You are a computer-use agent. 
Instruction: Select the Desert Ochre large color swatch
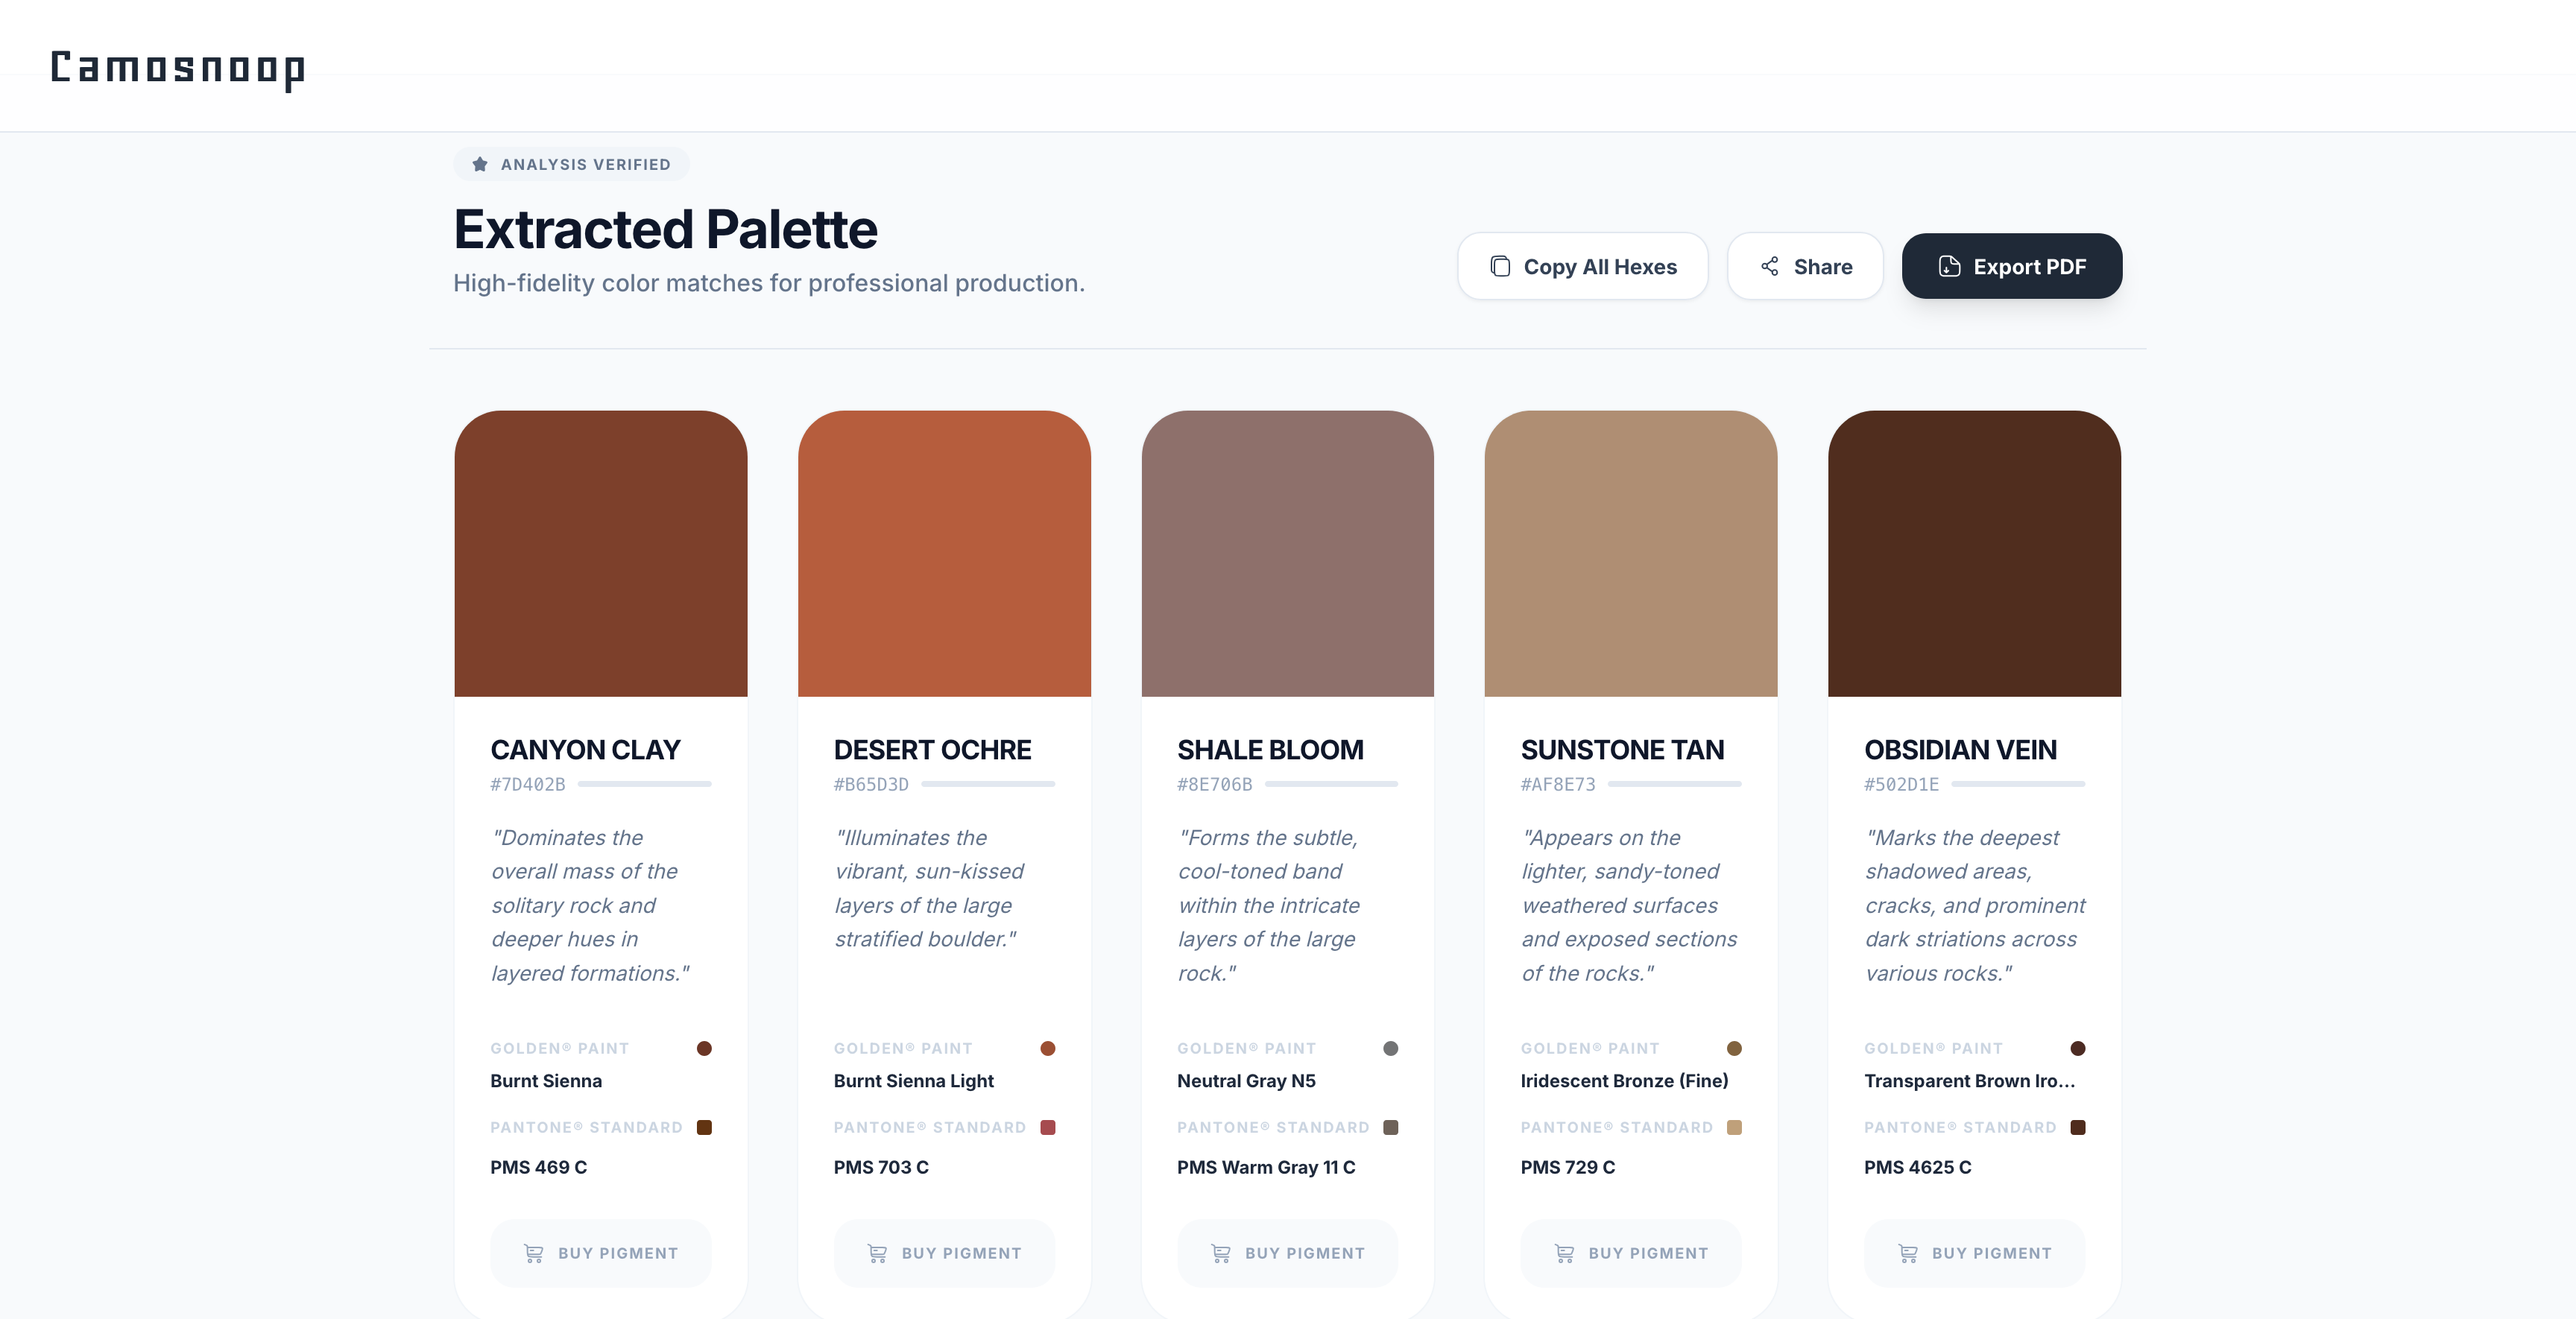(944, 553)
